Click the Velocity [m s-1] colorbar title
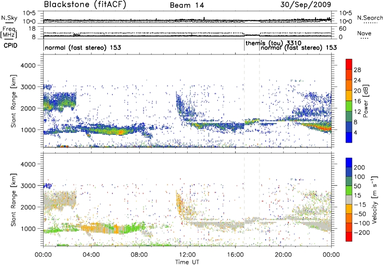 point(374,199)
